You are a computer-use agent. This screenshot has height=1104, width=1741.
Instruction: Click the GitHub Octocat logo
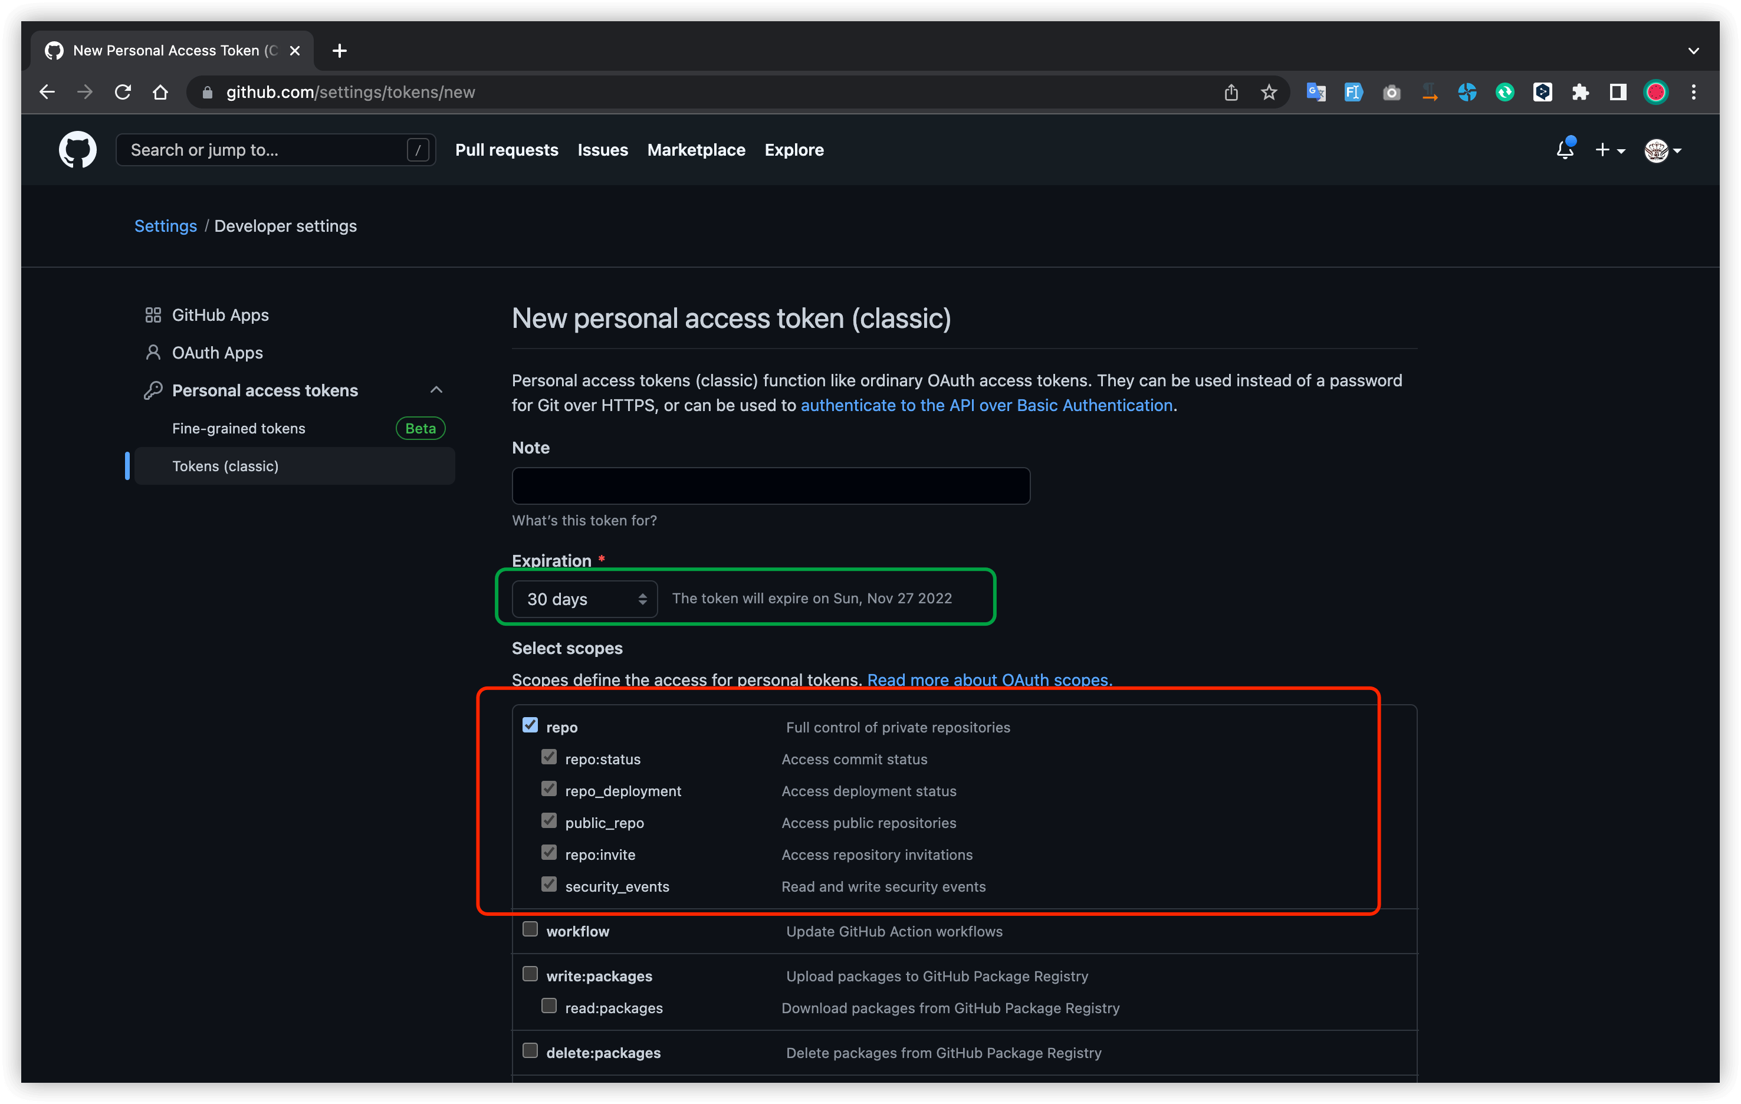click(77, 150)
